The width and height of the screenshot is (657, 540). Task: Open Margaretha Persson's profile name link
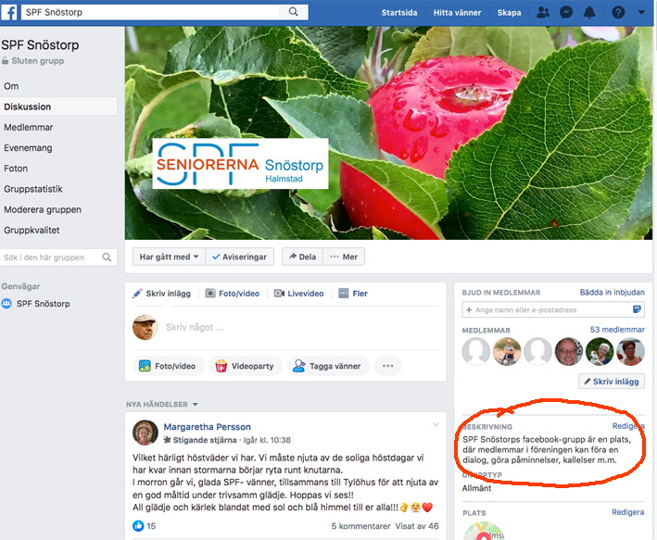click(207, 427)
